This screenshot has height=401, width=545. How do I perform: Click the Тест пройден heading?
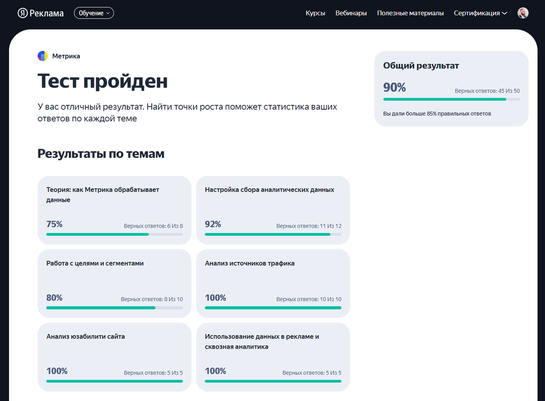(x=103, y=81)
